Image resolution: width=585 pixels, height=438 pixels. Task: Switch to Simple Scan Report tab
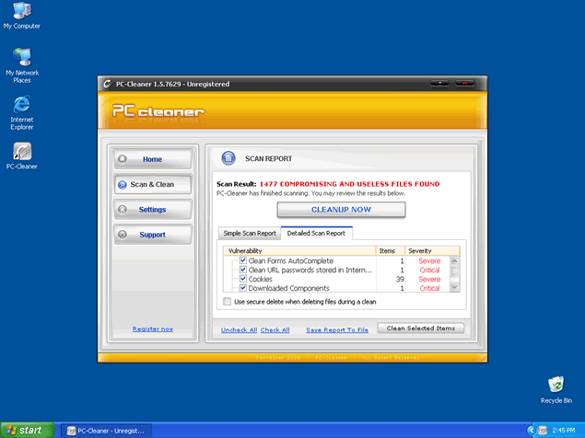[x=250, y=233]
